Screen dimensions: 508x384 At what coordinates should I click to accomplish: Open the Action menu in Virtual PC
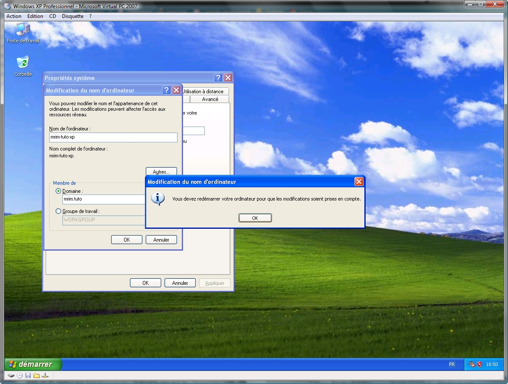(14, 16)
